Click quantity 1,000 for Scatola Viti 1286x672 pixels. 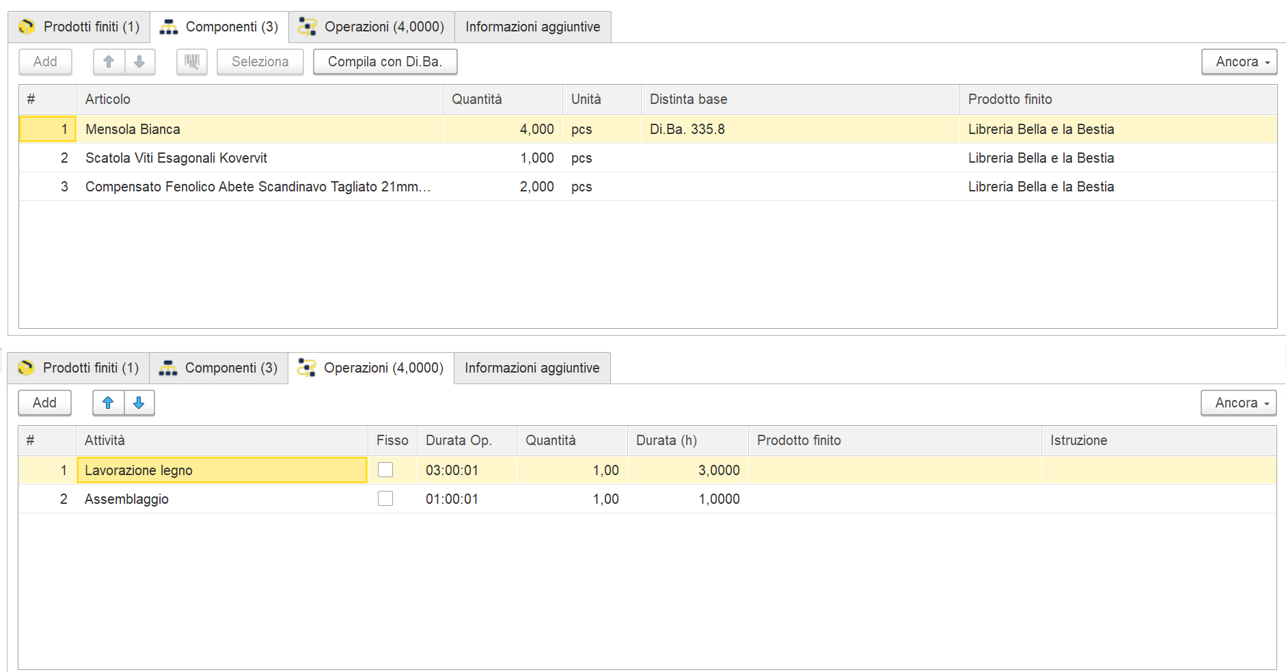[503, 158]
